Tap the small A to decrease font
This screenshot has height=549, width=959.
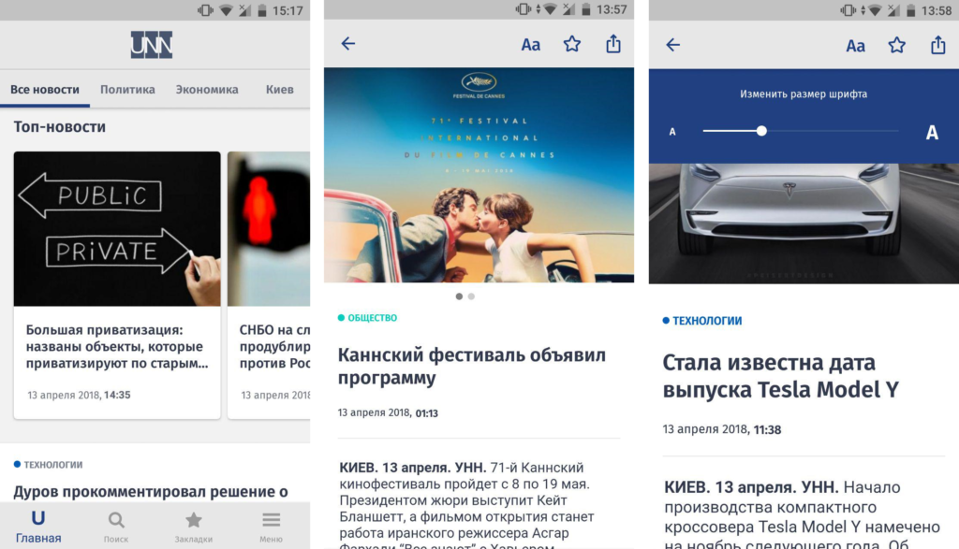tap(672, 131)
